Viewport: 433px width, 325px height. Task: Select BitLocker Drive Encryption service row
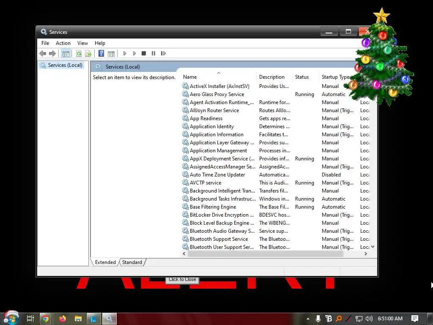coord(276,215)
